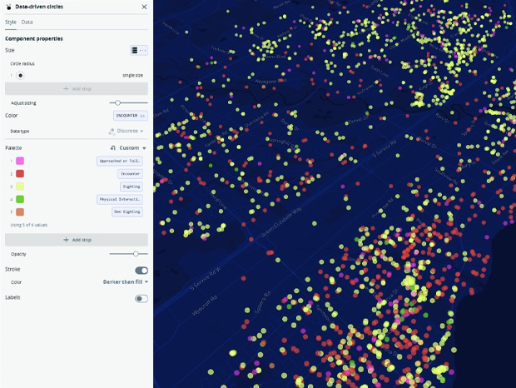Switch to the Data tab
Viewport: 516px width, 388px height.
click(27, 22)
